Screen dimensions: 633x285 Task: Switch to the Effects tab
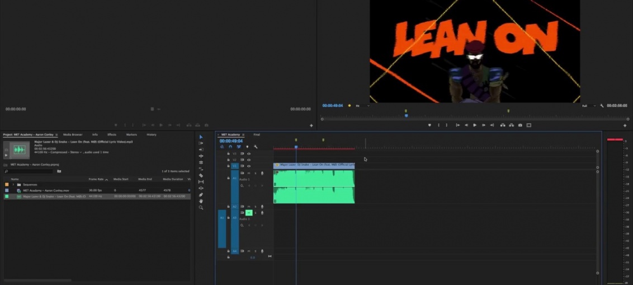click(x=112, y=134)
